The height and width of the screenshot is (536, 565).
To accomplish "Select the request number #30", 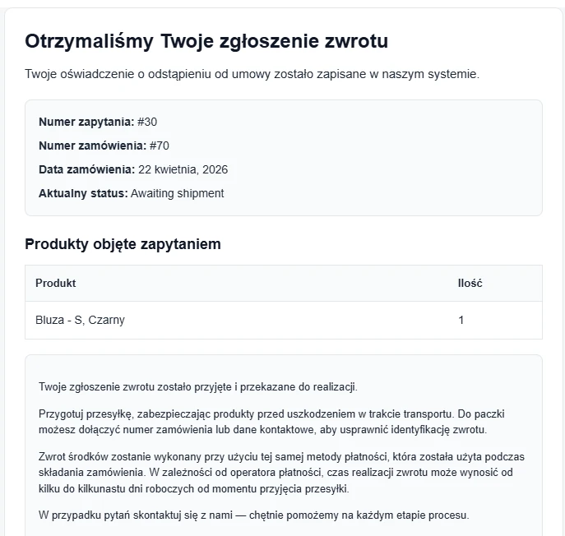I will point(147,122).
